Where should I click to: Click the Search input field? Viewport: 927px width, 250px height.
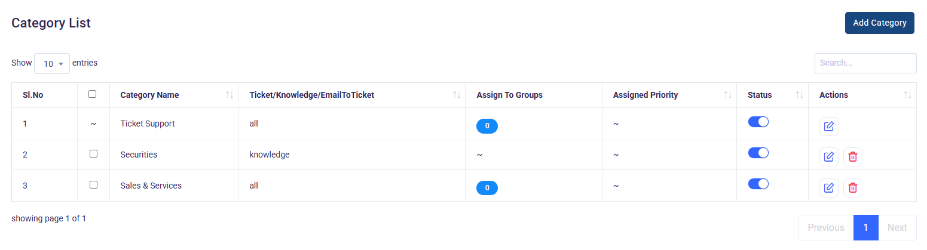(865, 63)
